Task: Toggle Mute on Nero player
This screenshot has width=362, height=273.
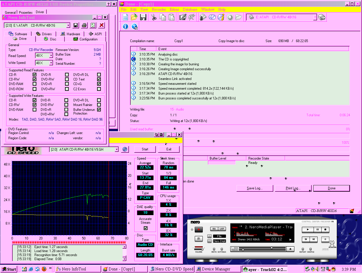Action: (214, 249)
